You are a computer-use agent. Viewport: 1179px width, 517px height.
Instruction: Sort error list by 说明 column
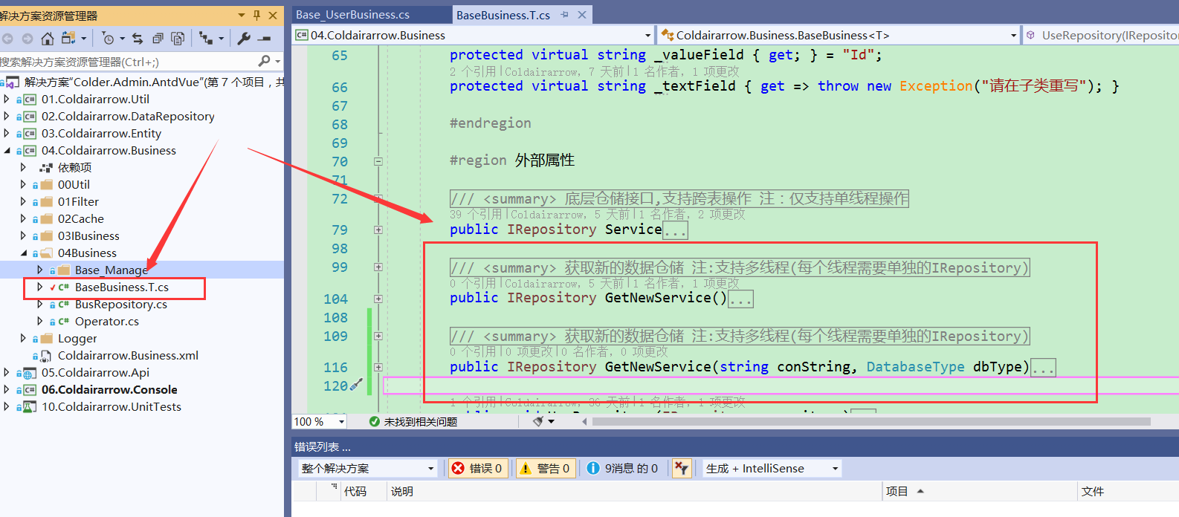(x=402, y=491)
